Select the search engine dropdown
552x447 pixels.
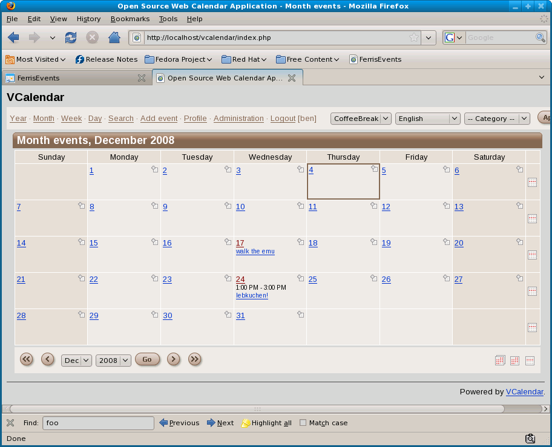click(453, 38)
